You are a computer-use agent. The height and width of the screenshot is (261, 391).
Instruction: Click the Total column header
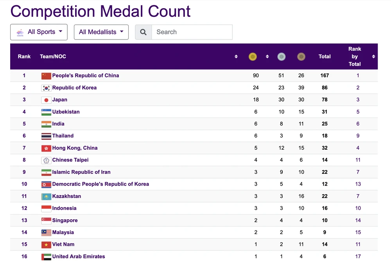pos(325,57)
